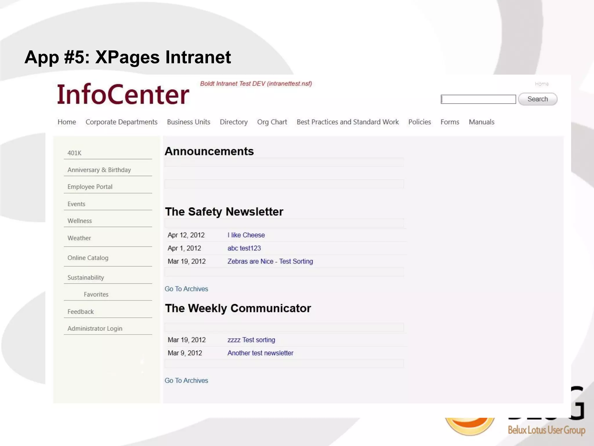This screenshot has width=594, height=446.
Task: Focus the search text field
Action: click(x=478, y=99)
